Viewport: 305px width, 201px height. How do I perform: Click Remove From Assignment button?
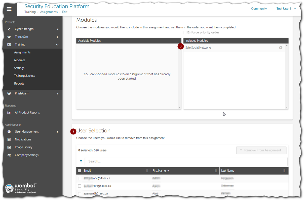pyautogui.click(x=261, y=150)
